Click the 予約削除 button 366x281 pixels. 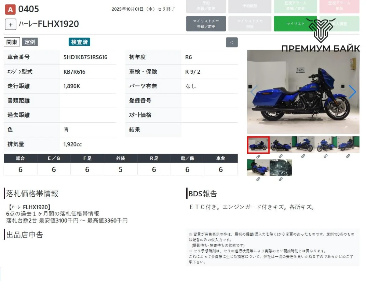point(249,6)
